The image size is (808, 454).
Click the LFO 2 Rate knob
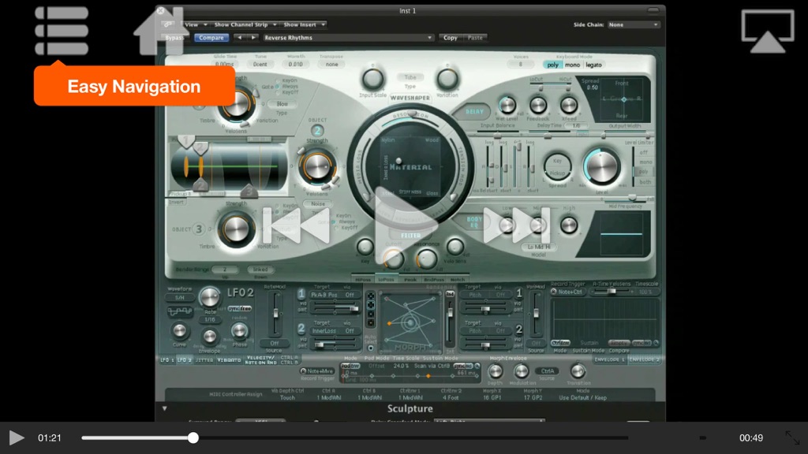click(x=209, y=297)
